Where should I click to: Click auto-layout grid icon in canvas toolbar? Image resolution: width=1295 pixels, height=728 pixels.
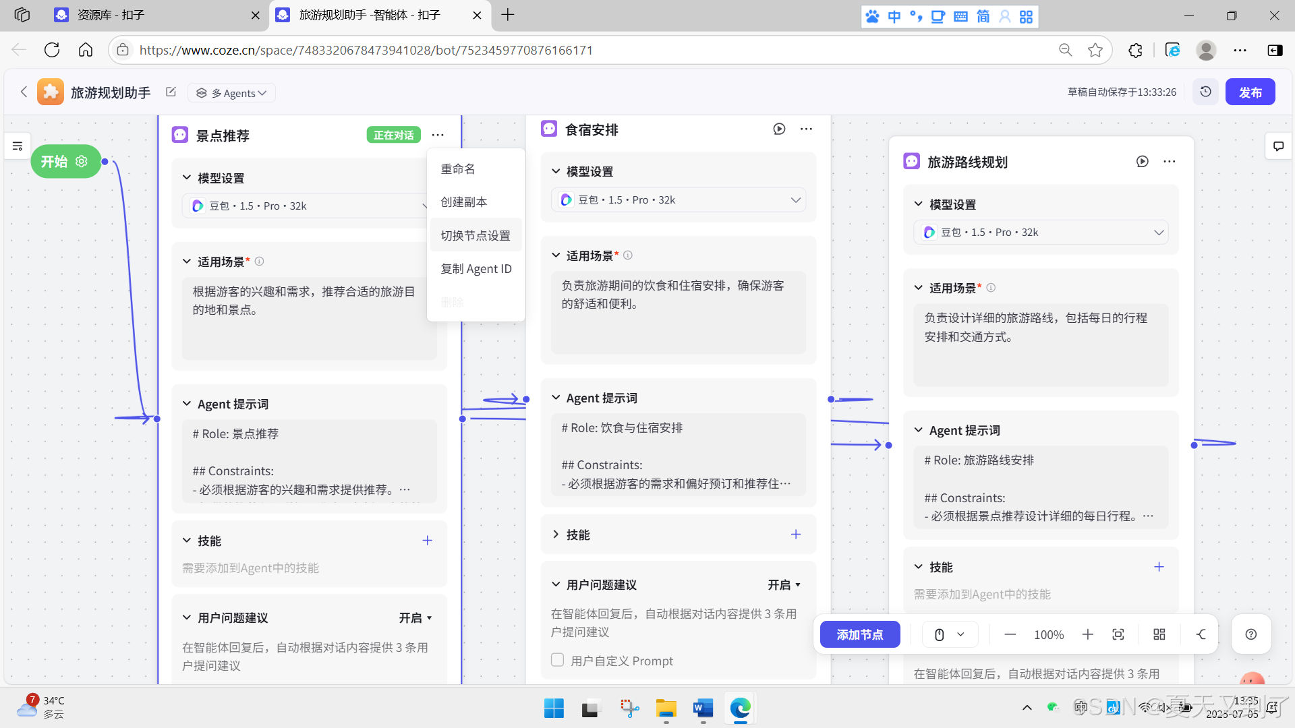click(1159, 634)
